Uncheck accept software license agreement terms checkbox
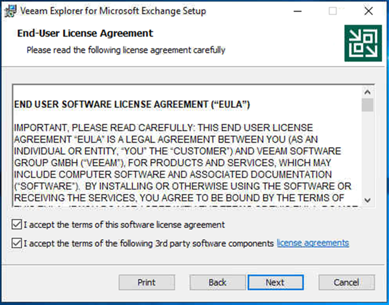The width and height of the screenshot is (389, 305). (x=17, y=224)
